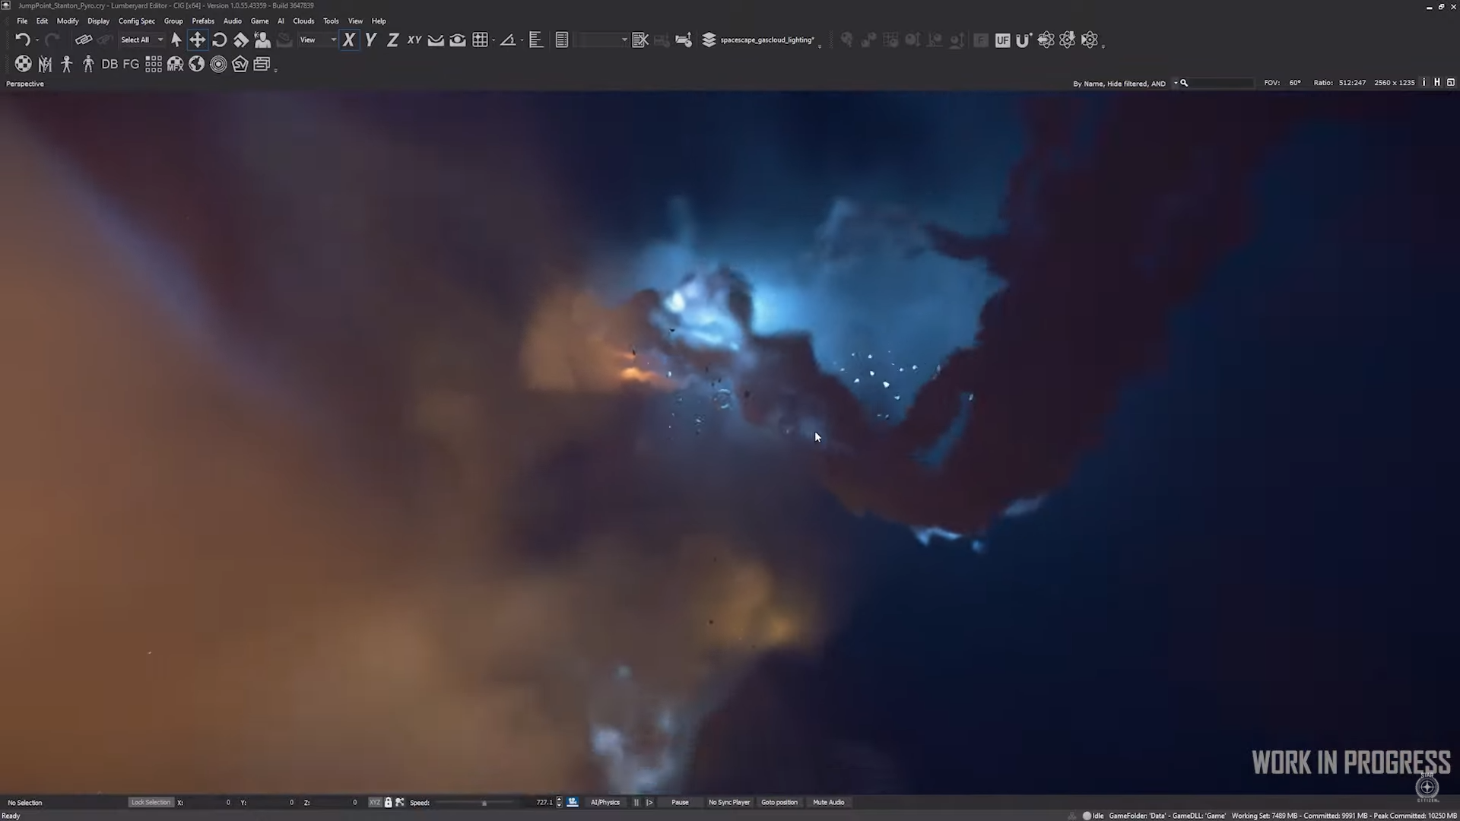Click the camera Speed slider handle
1460x821 pixels.
[x=484, y=803]
